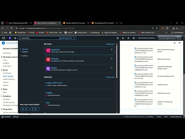The width and height of the screenshot is (185, 139).
Task: Click Yes for results helpful
Action: point(25,109)
